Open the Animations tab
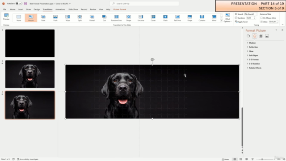Screen dimensions: 286x161 tap(60, 9)
